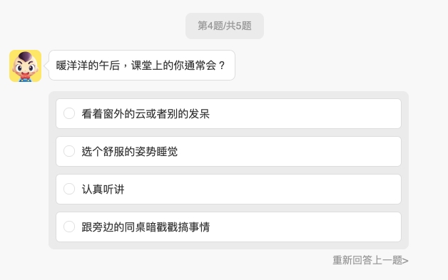The height and width of the screenshot is (280, 448).
Task: Click the question mark ending the question bubble
Action: 222,66
